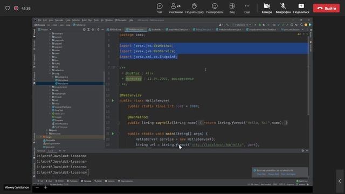Click Select Opened File target icon

[x=84, y=30]
